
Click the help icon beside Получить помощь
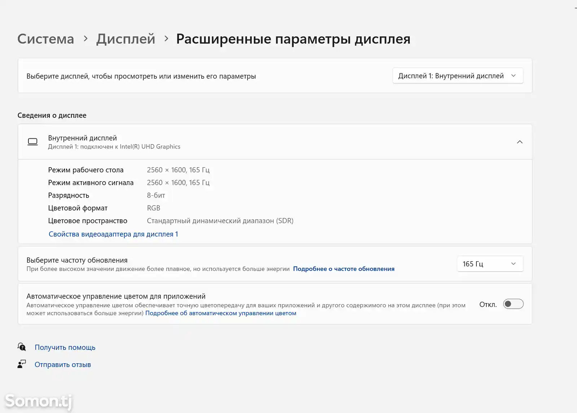(x=22, y=347)
